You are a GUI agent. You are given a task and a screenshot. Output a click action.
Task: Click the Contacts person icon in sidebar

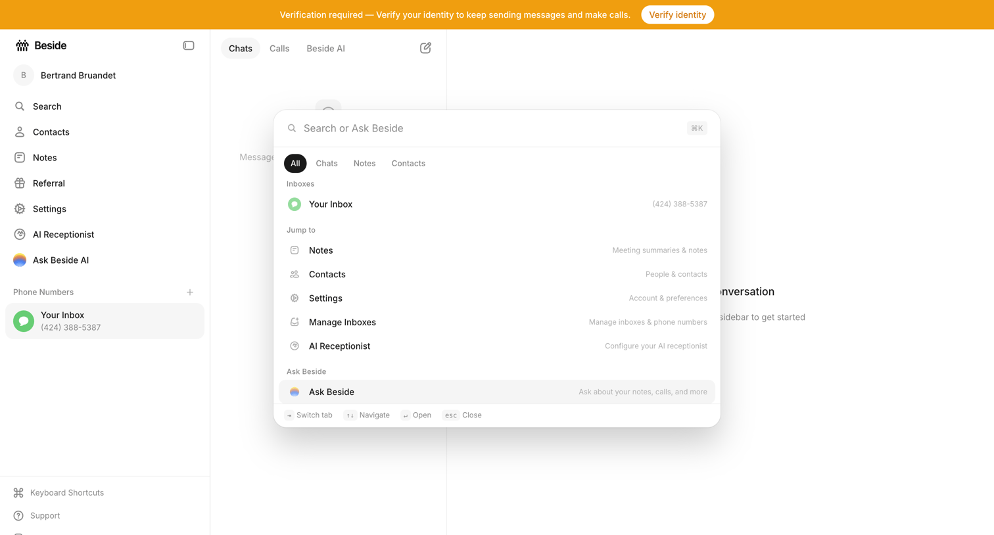pos(20,132)
